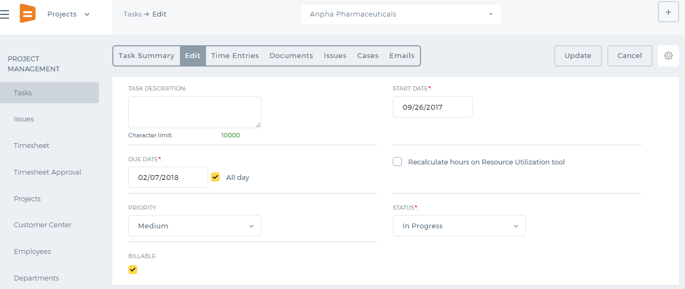Enable Recalculate hours on Resource Utilization tool
This screenshot has width=685, height=289.
[x=397, y=162]
